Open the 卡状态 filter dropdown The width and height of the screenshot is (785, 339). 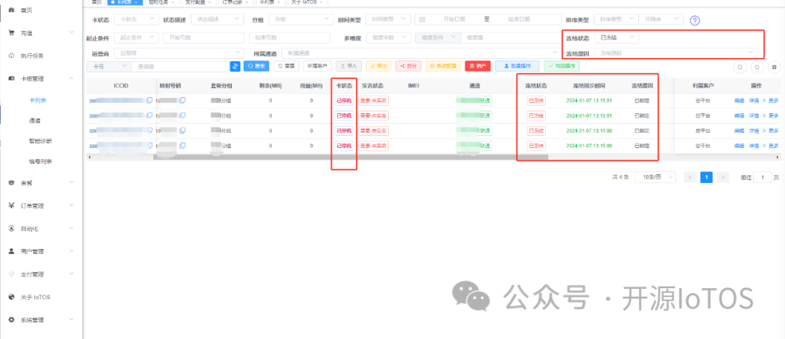[137, 20]
